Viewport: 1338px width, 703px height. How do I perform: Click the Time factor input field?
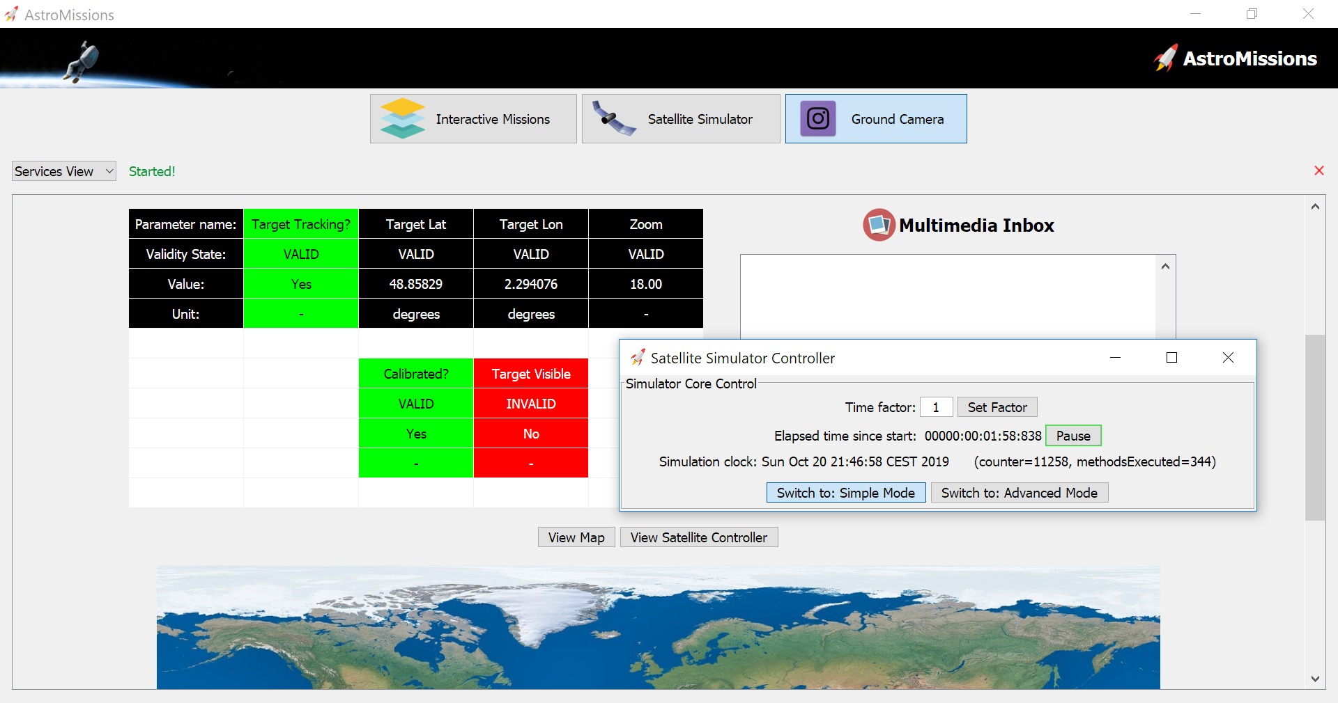936,407
